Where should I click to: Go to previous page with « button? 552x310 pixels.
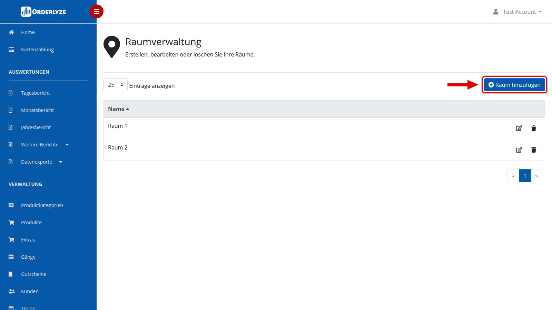click(x=513, y=176)
